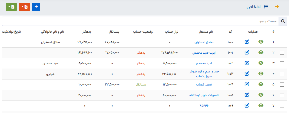Check the box for row 2
The height and width of the screenshot is (113, 289).
click(x=282, y=53)
